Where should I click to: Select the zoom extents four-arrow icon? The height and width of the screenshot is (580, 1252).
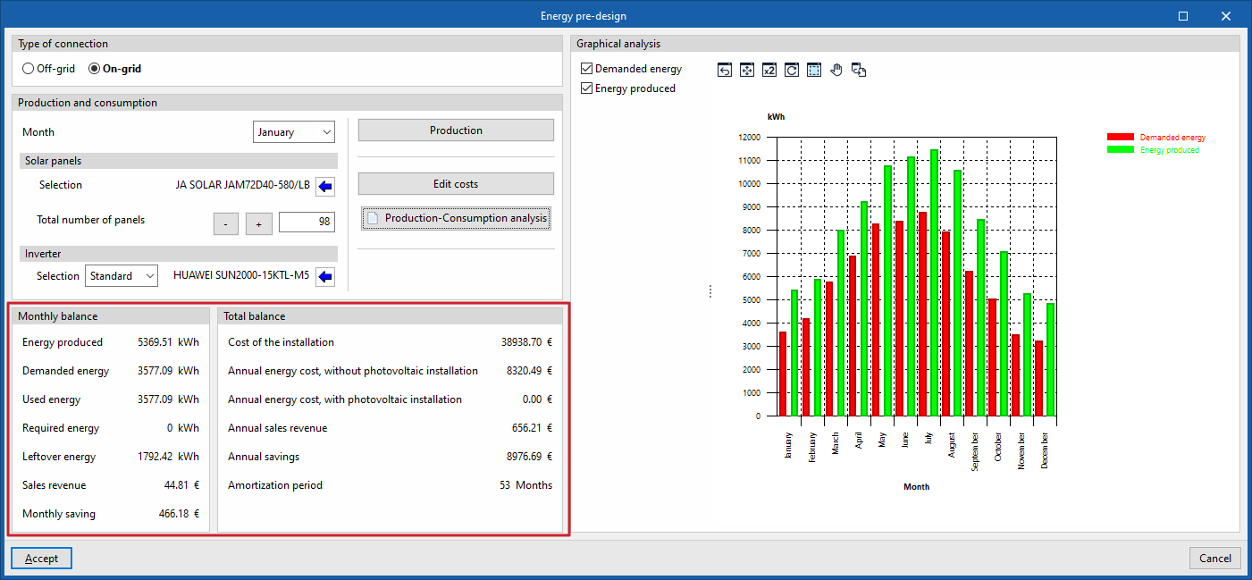pyautogui.click(x=747, y=70)
